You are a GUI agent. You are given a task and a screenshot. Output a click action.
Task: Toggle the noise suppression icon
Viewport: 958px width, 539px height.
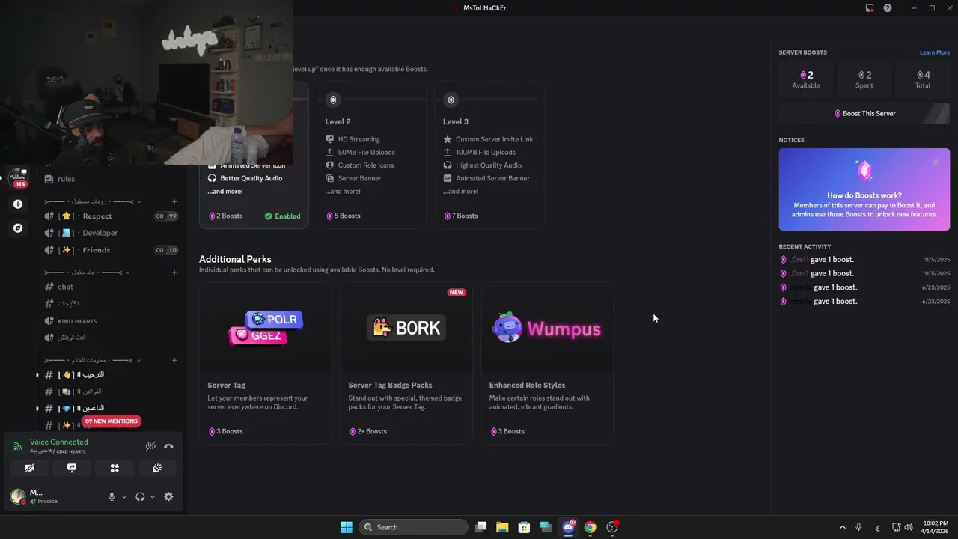150,446
